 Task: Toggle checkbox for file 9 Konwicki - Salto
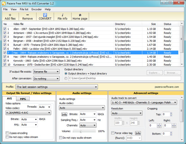coord(5,61)
